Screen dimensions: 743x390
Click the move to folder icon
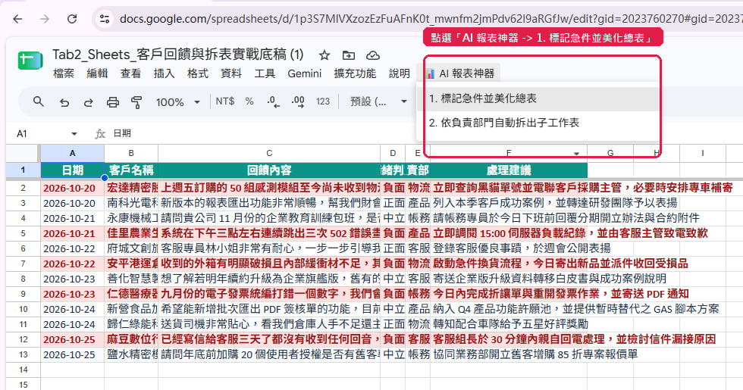[349, 55]
